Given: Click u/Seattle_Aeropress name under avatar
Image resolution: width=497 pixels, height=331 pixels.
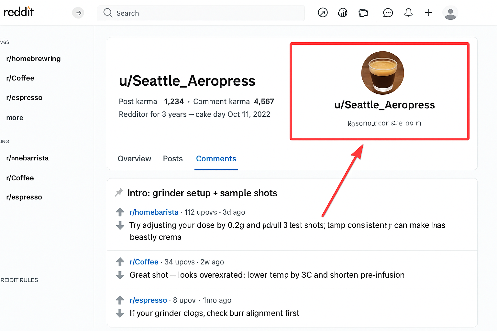Looking at the screenshot, I should pyautogui.click(x=384, y=105).
